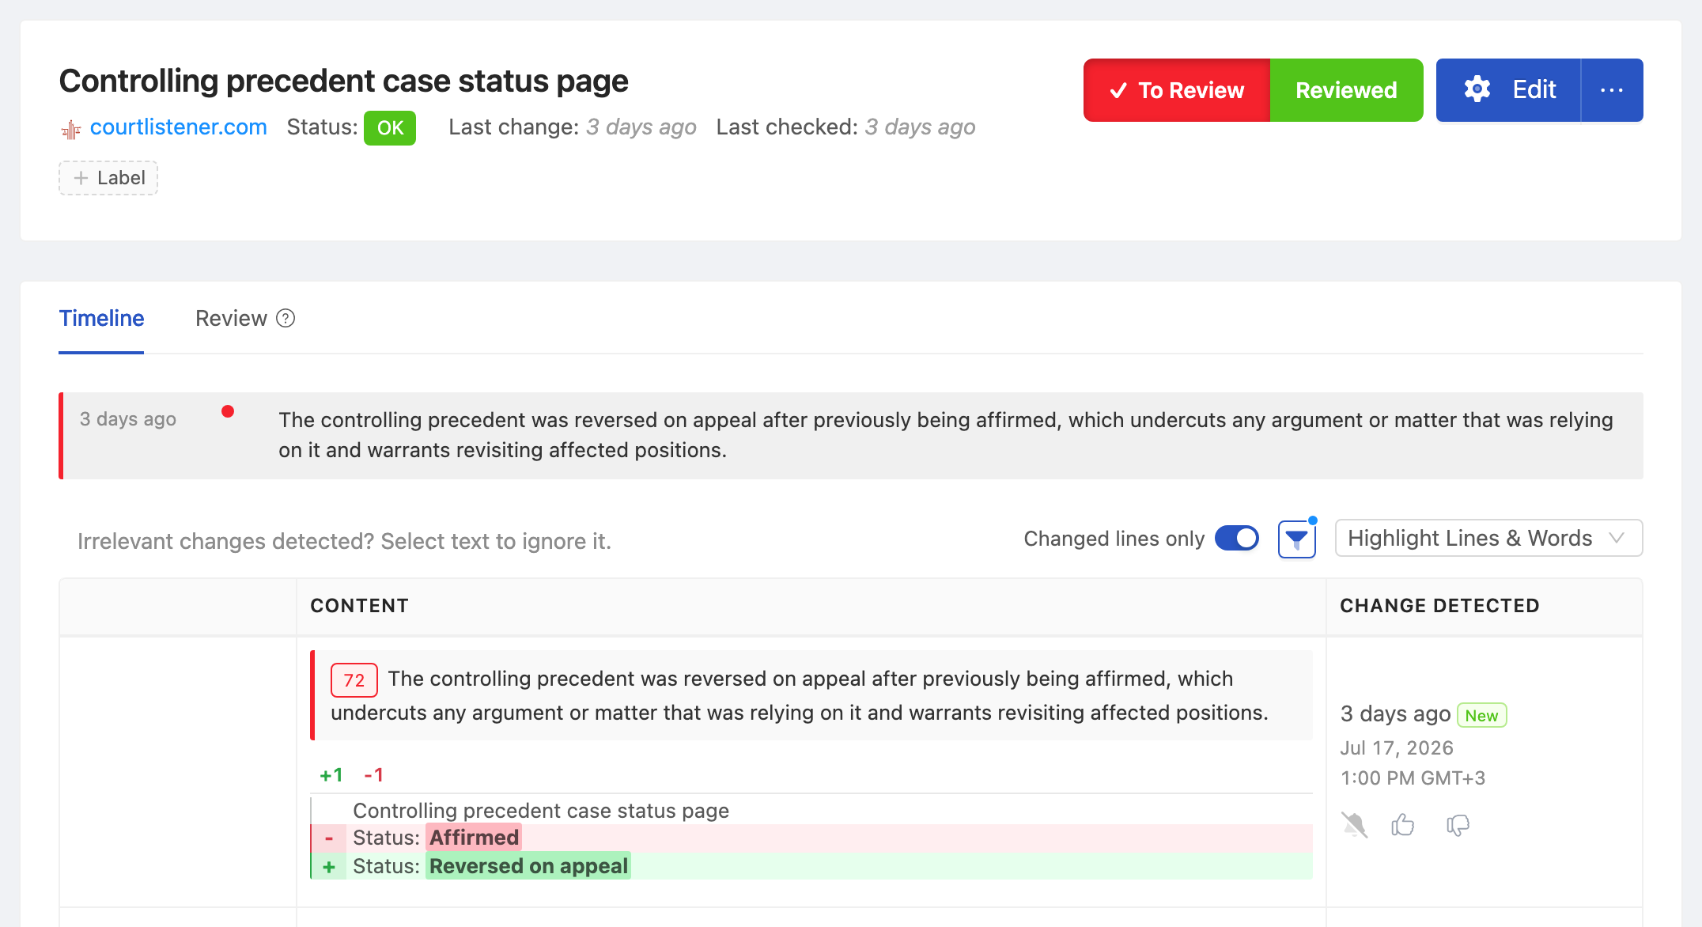Click Last change: 3 days ago text
Image resolution: width=1702 pixels, height=927 pixels.
[573, 127]
